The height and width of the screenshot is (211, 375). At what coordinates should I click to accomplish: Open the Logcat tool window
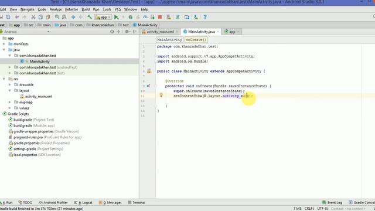83,202
